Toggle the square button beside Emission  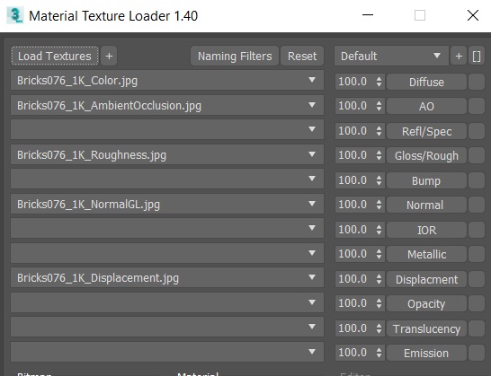(477, 354)
